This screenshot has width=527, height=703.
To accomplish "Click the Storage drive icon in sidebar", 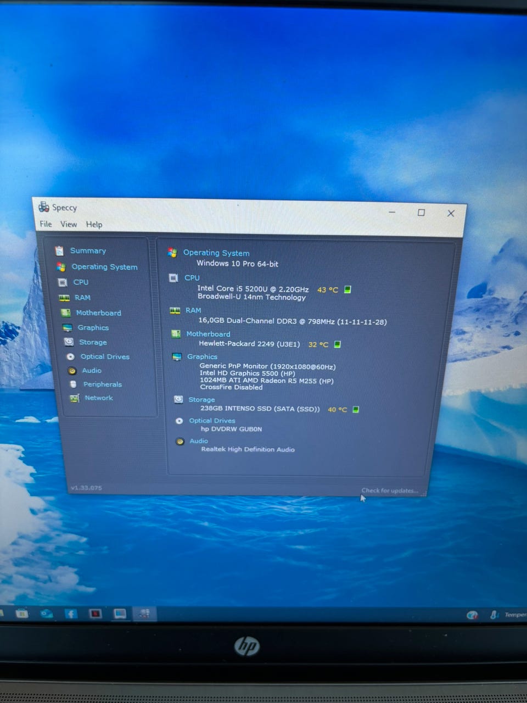I will pos(69,342).
